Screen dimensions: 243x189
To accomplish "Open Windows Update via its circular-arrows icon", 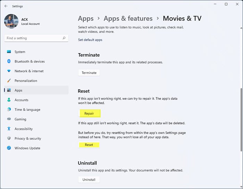I will coord(9,148).
